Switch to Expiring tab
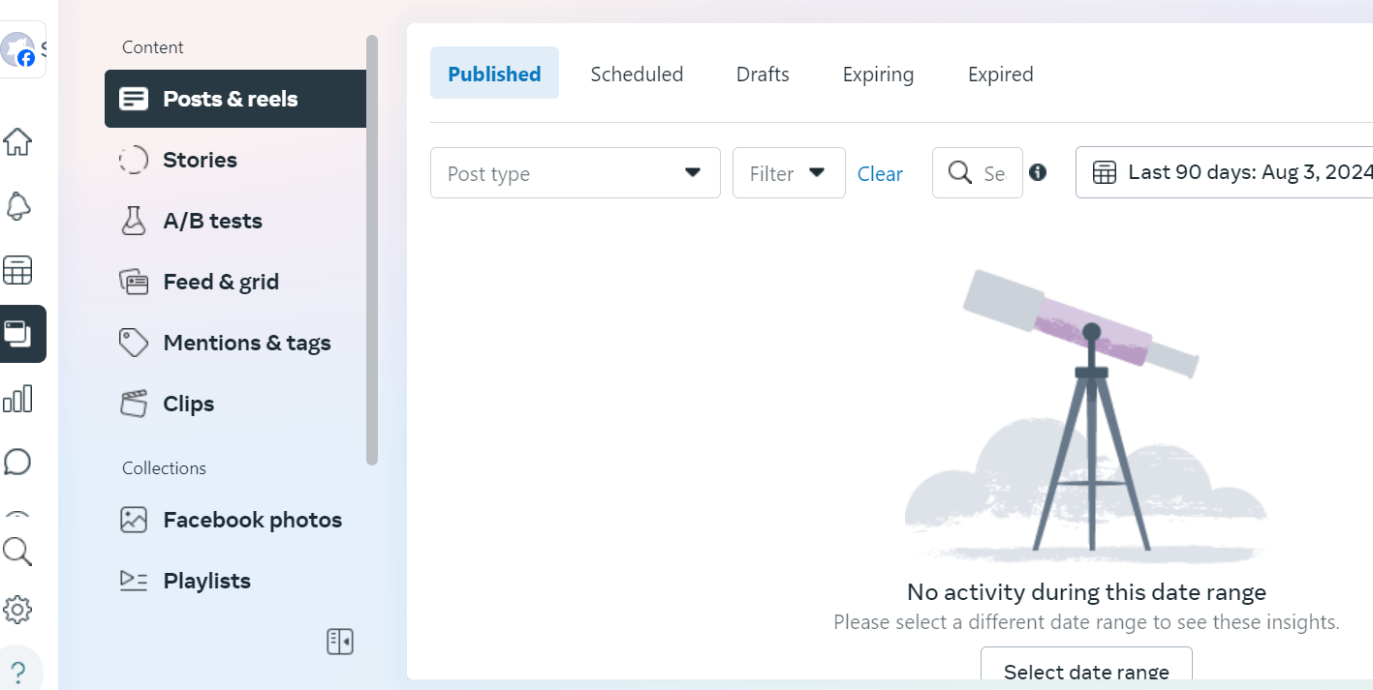Screen dimensions: 1373x690 tap(878, 74)
